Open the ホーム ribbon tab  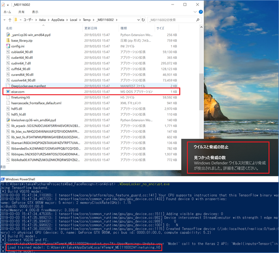coord(7,12)
